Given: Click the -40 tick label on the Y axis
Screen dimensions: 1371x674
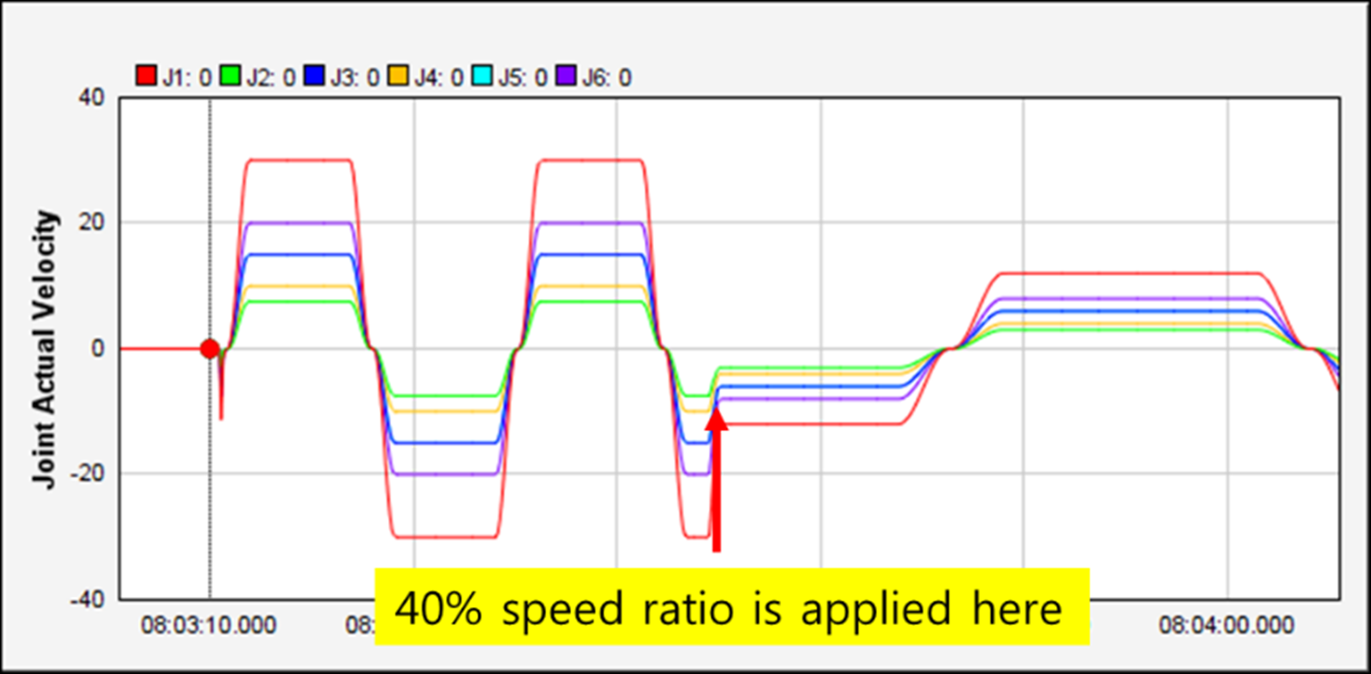Looking at the screenshot, I should pyautogui.click(x=89, y=600).
